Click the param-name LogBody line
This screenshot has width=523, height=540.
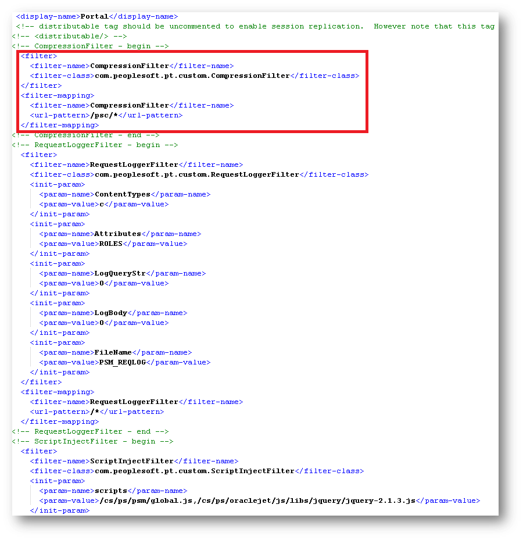[x=113, y=313]
